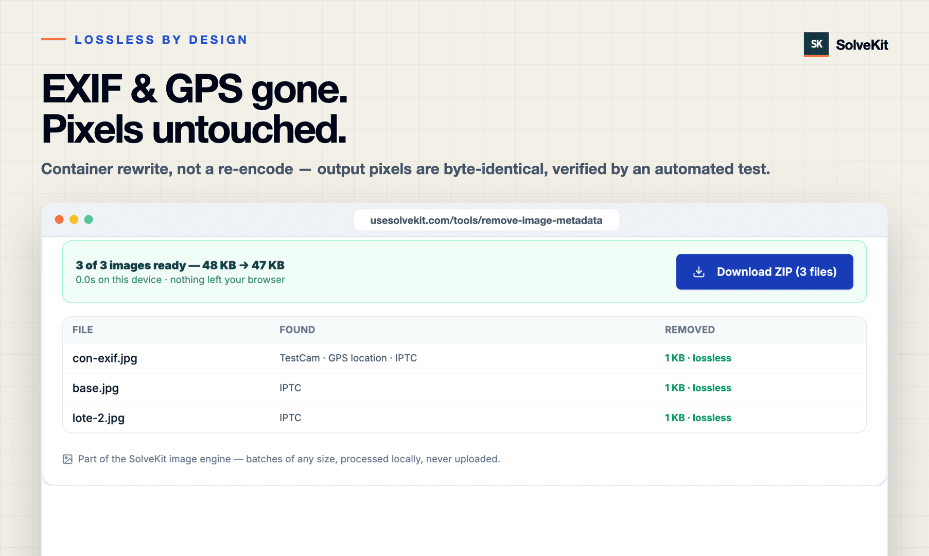Click the '1 KB · lossless' label for lote-2.jpg
This screenshot has height=556, width=929.
(698, 418)
